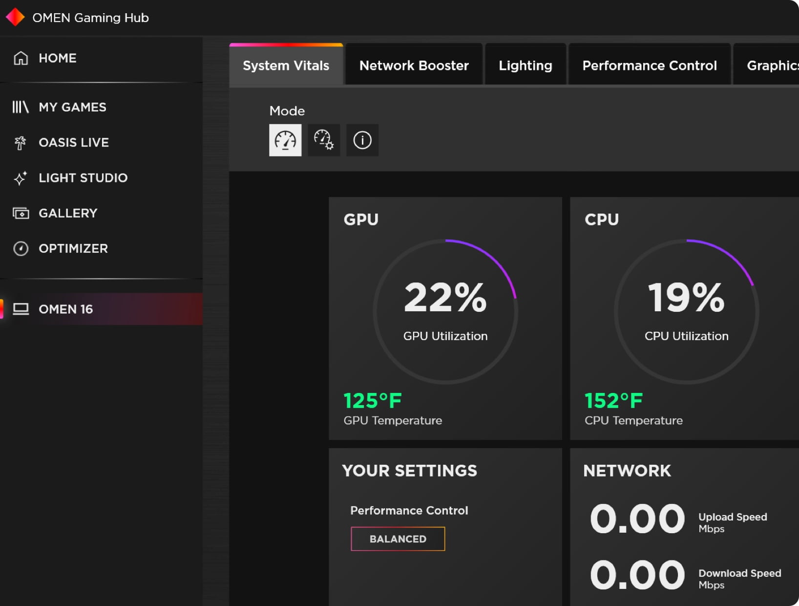
Task: Click the BALANCED performance button
Action: [398, 539]
